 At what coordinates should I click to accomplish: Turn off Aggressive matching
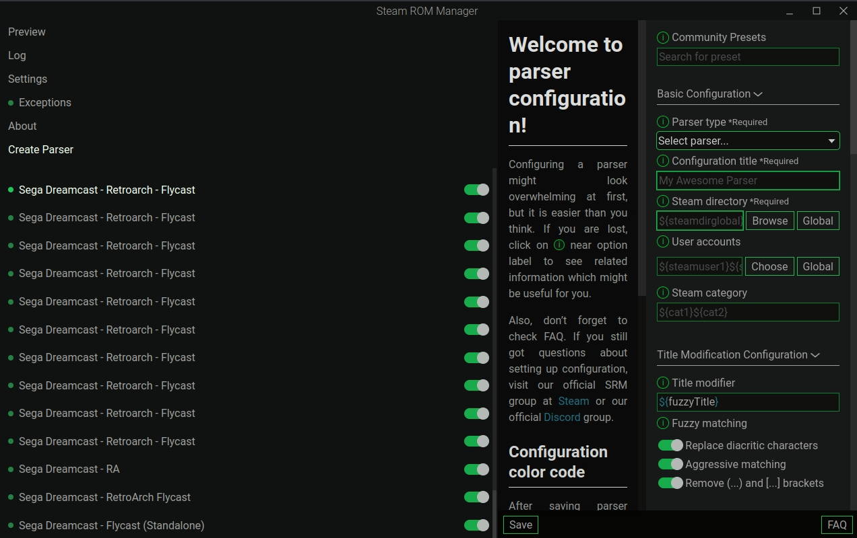(x=670, y=464)
